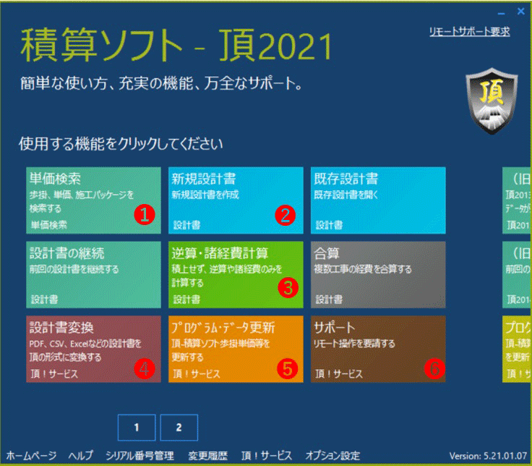Click 頂！サービス in the bottom bar
Image resolution: width=532 pixels, height=466 pixels.
(266, 456)
